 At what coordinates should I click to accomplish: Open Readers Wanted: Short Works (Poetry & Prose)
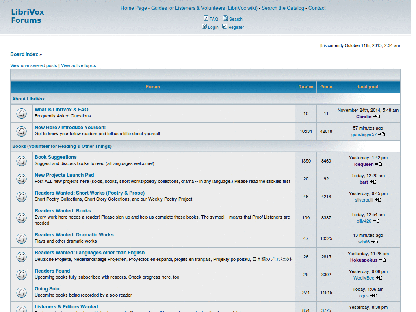click(89, 193)
